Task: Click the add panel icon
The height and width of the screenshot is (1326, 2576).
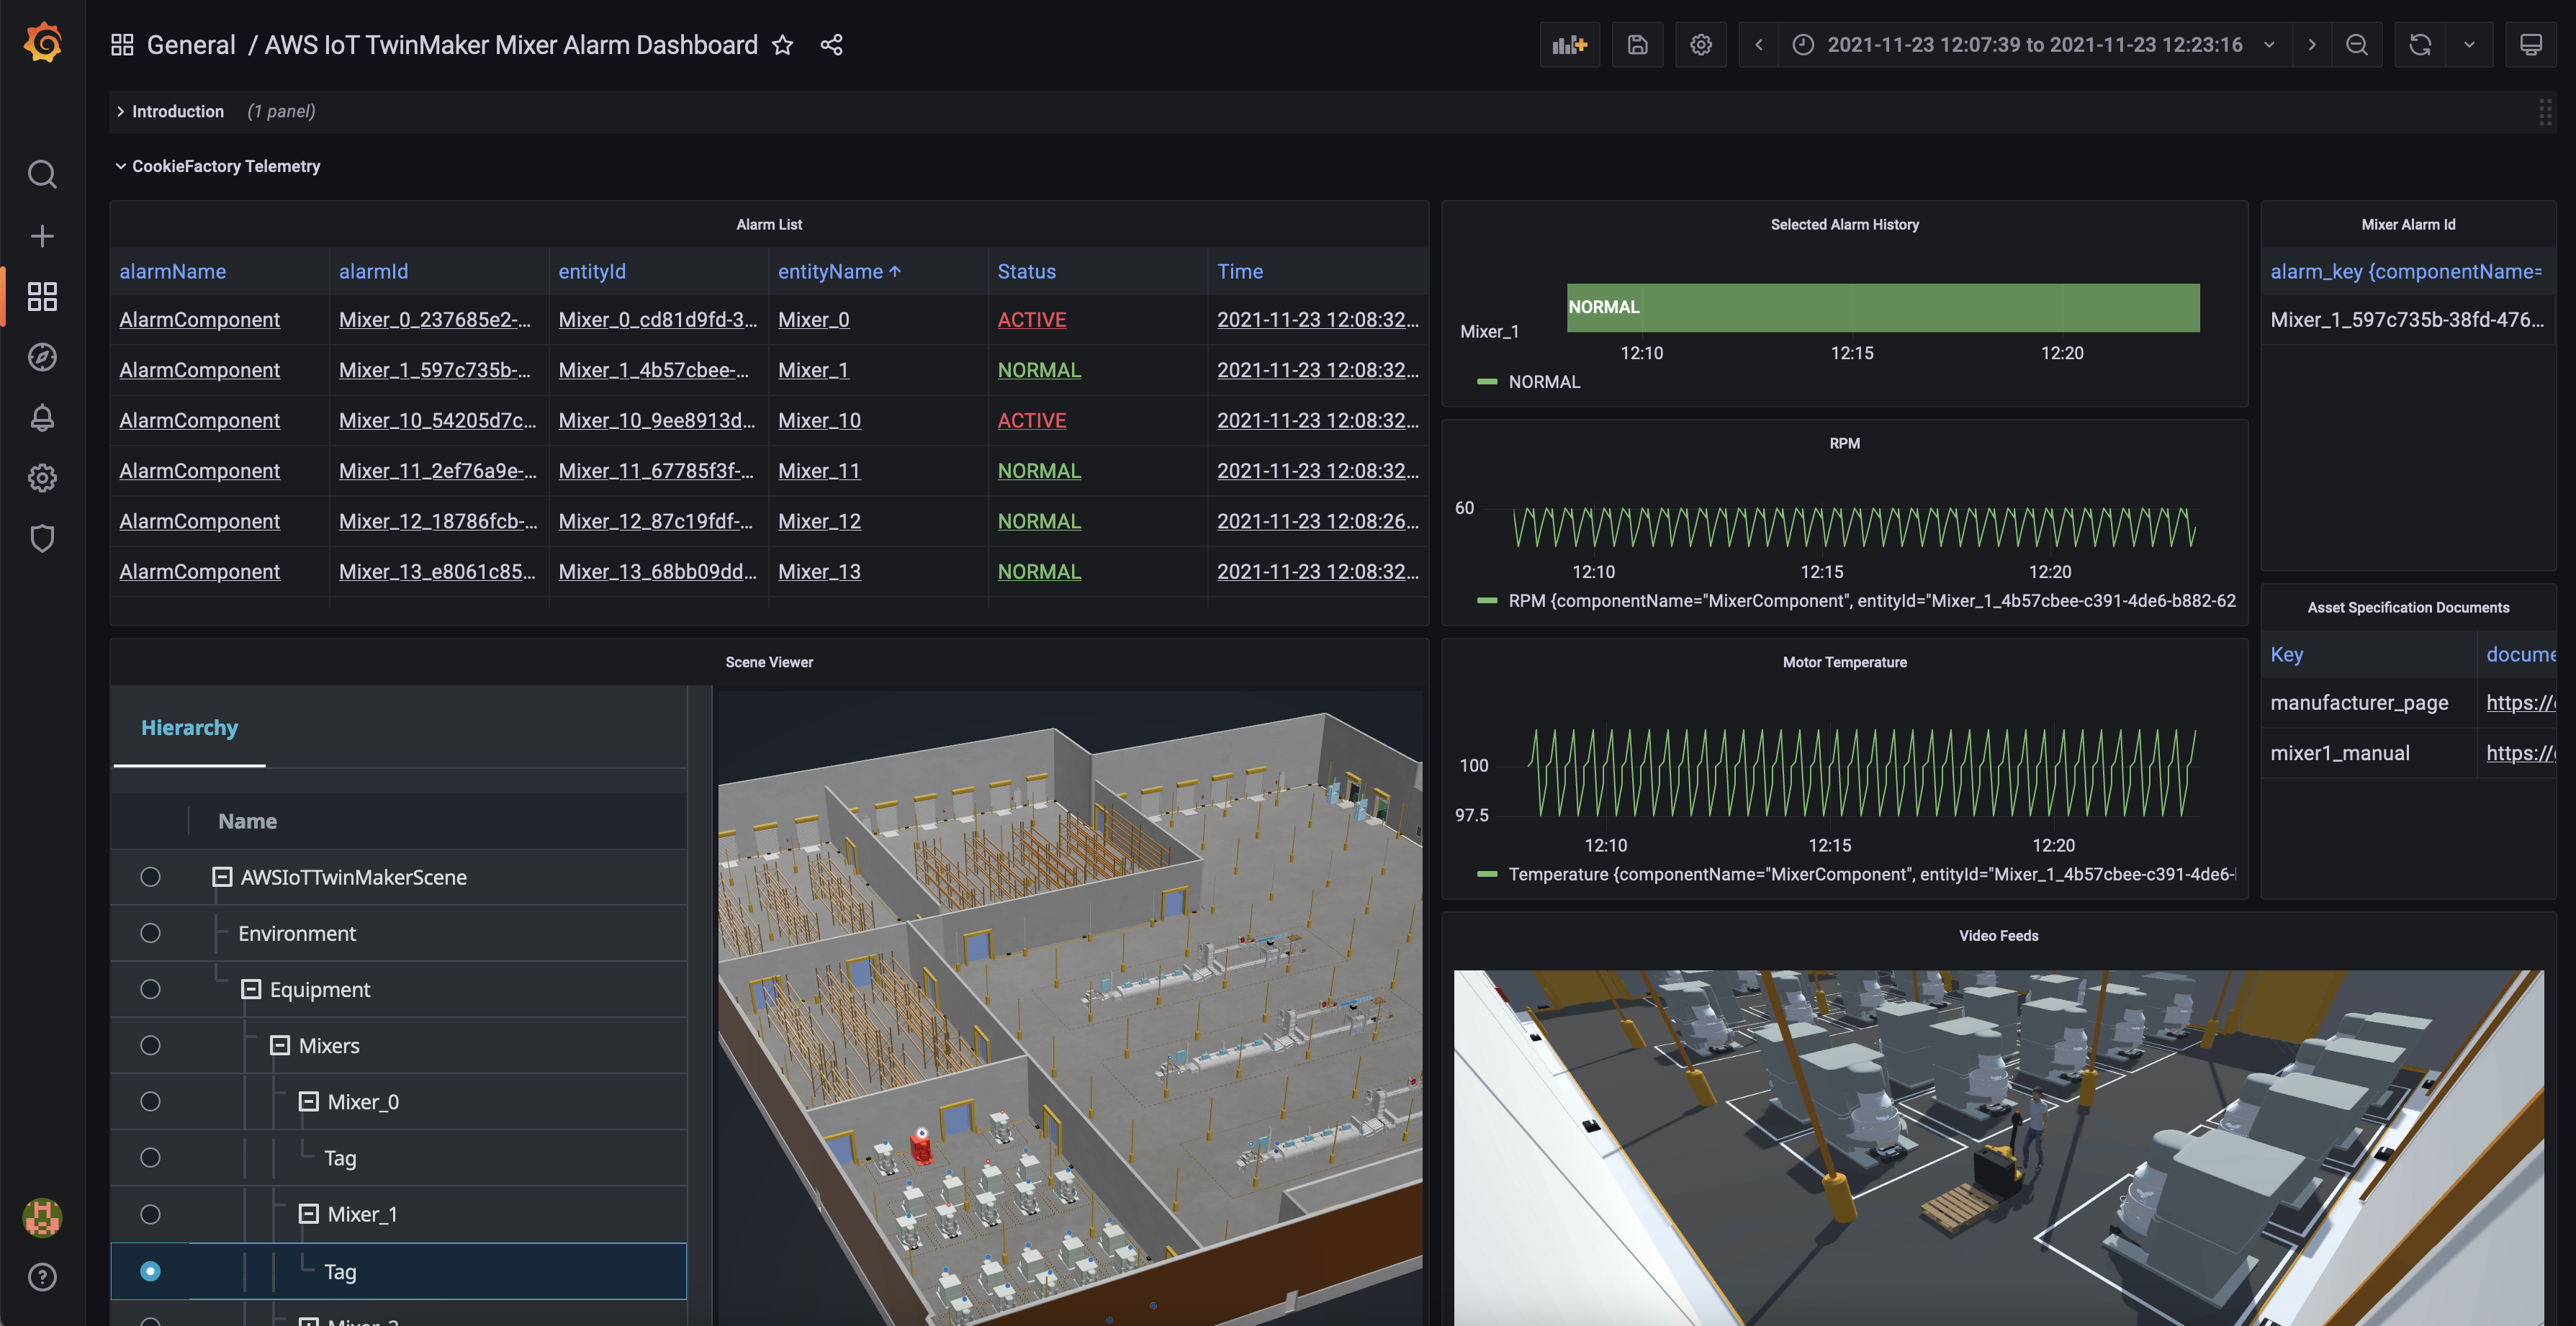Action: point(1570,44)
